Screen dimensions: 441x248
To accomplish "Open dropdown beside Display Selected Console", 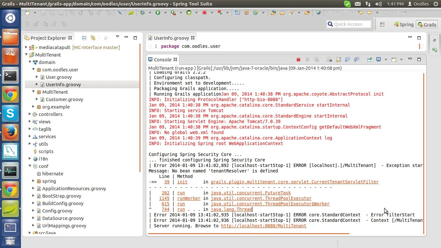I will (386, 60).
